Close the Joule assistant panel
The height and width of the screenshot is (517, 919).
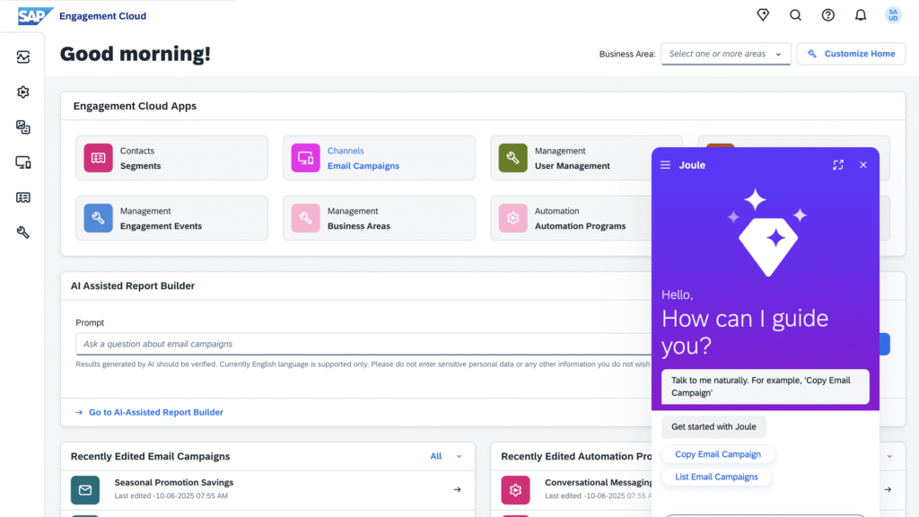coord(863,165)
